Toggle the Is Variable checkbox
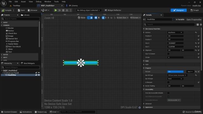The width and height of the screenshot is (203, 114). [174, 19]
